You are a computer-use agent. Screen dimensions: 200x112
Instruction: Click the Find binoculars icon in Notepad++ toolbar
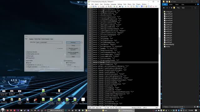pos(120,7)
